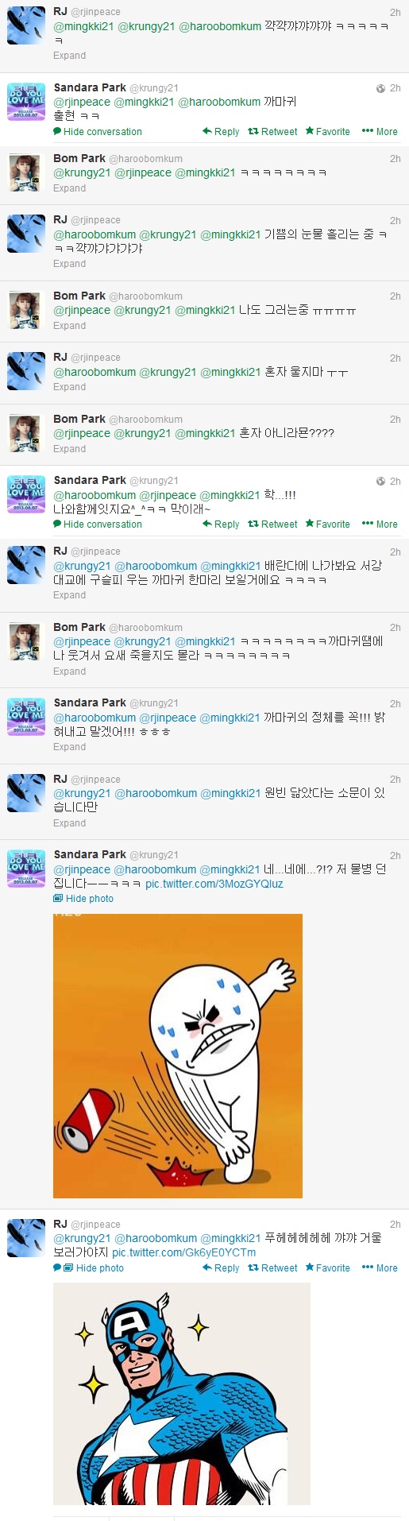Open pic.twitter.com/3MozGYQluz link
Viewport: 409px width, 1521px height.
point(214,884)
